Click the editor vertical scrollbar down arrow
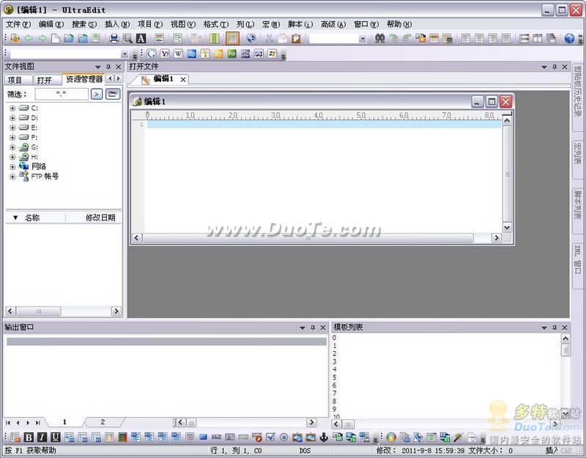 tap(507, 227)
